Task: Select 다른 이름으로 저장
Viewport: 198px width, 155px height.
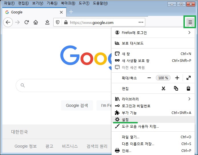Action: [x=153, y=144]
